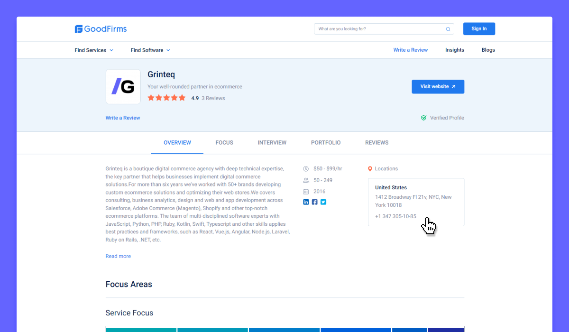Switch to the Focus tab
This screenshot has height=332, width=569.
[224, 143]
